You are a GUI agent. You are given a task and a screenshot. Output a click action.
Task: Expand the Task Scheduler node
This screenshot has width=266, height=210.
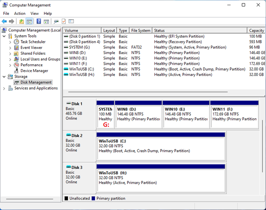[x=10, y=42]
